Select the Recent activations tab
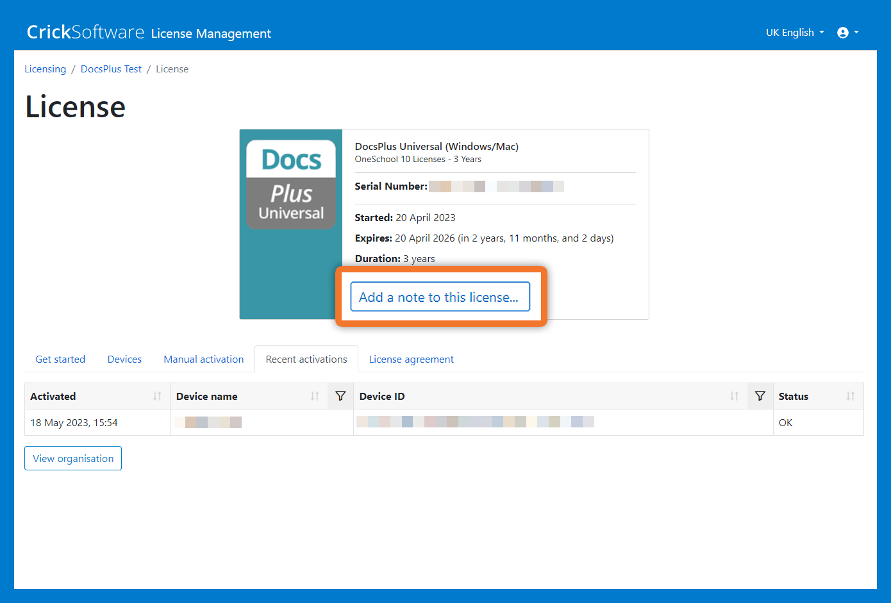Viewport: 891px width, 603px height. 306,359
